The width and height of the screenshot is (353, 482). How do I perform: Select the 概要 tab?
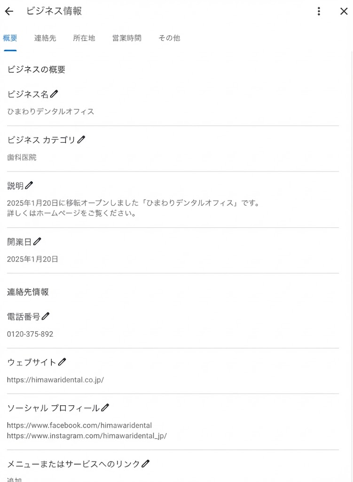(x=10, y=38)
